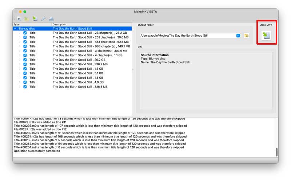Browse for output folder using the folder icon
Screen dimensions: 291x180
[x=246, y=36]
